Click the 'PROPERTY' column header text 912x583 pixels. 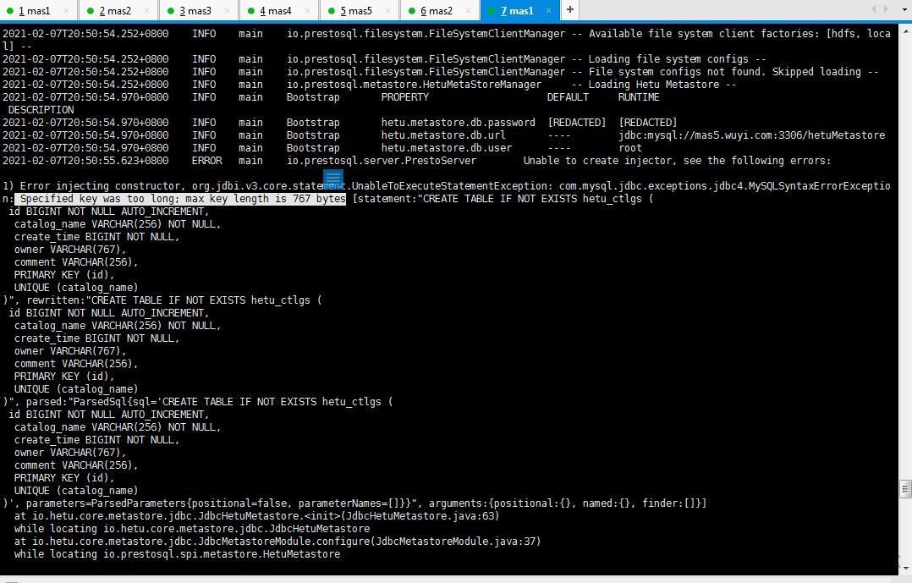click(x=404, y=97)
